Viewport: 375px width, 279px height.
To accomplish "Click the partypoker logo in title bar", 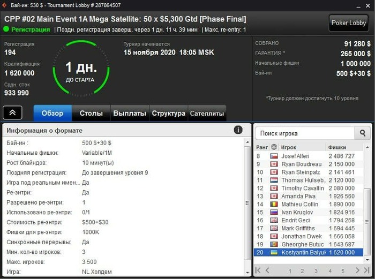I will (4, 5).
